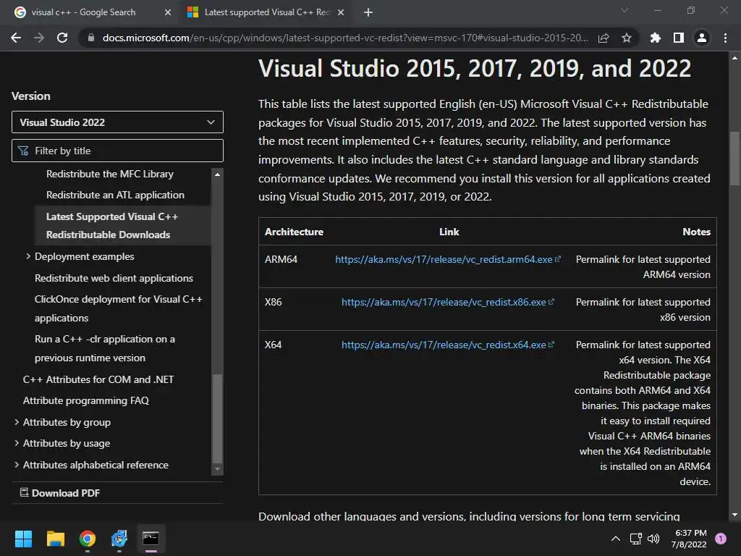Open notification badge in taskbar
741x556 pixels.
(x=720, y=539)
